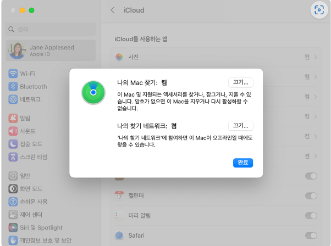Click the 손쉬운 사용 accessibility icon
Image resolution: width=331 pixels, height=246 pixels.
(x=13, y=202)
